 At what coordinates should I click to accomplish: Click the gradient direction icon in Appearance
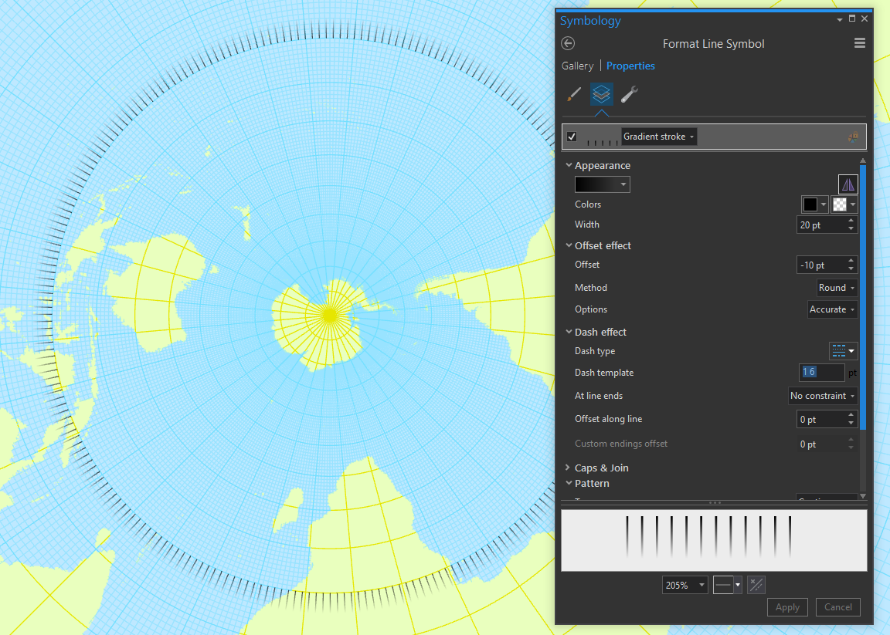(848, 184)
